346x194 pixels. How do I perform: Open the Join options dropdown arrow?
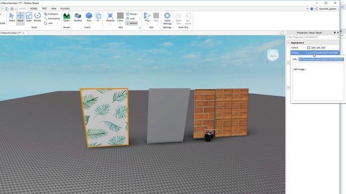[x=58, y=23]
